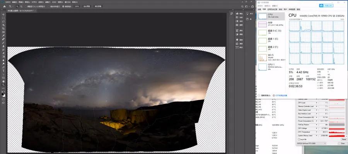Click the Home icon in options bar
The height and width of the screenshot is (154, 348).
[x=3, y=7]
